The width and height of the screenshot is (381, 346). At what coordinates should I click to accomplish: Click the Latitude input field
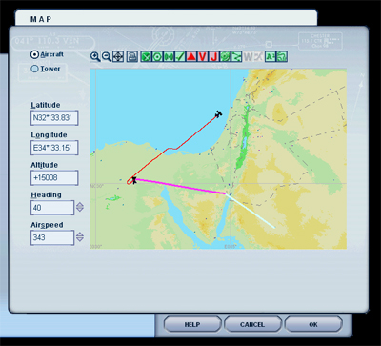[x=54, y=118]
